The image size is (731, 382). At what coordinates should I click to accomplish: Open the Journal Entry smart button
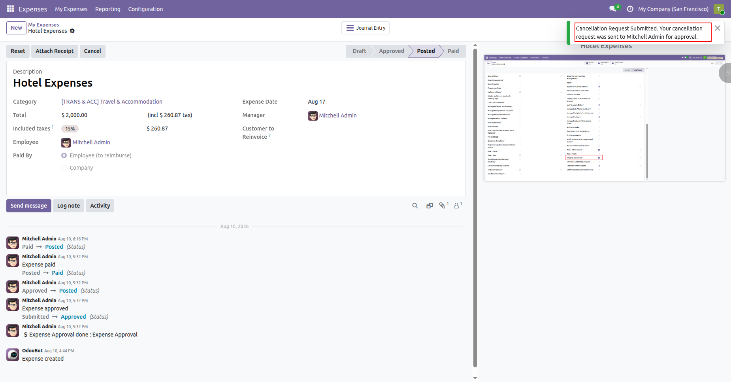(365, 28)
